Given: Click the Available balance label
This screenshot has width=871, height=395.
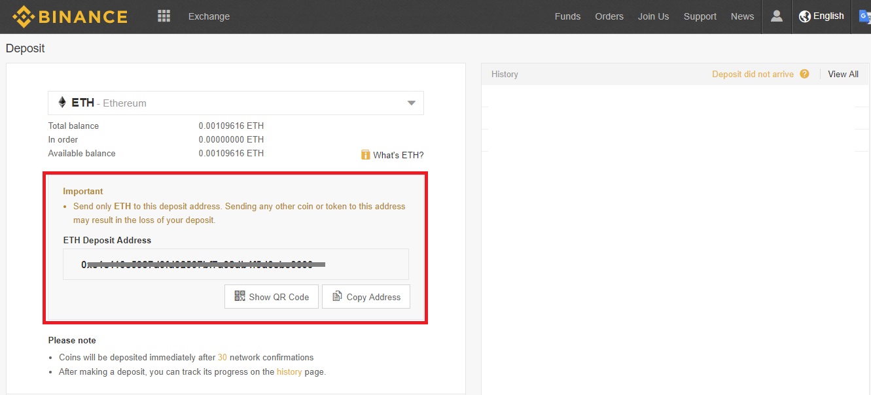Looking at the screenshot, I should pos(82,153).
